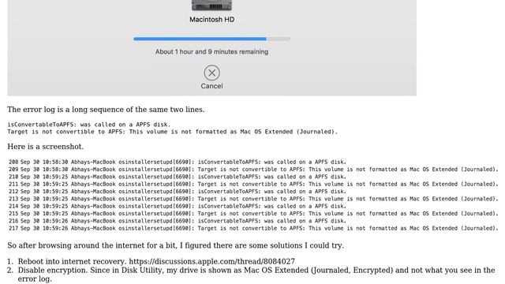The width and height of the screenshot is (505, 284).
Task: Open the discussions.apple.com thread URL
Action: click(x=211, y=261)
